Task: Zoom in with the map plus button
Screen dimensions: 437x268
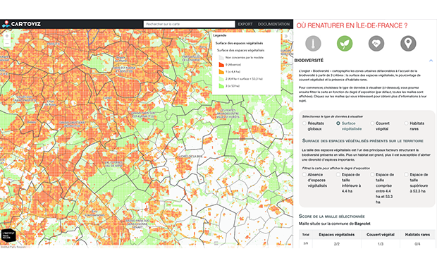Action: [7, 36]
